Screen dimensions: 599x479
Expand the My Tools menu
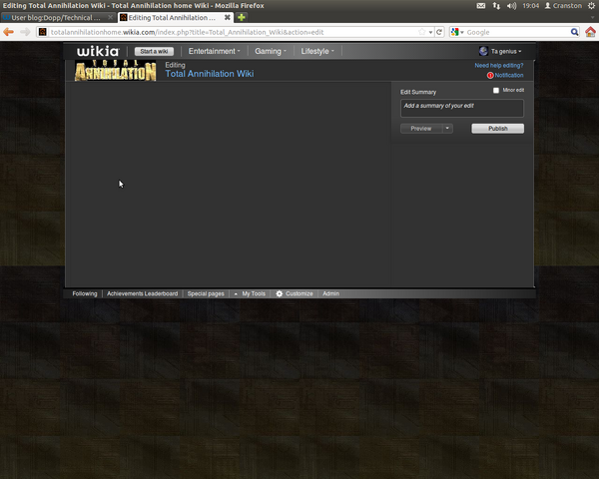point(250,293)
